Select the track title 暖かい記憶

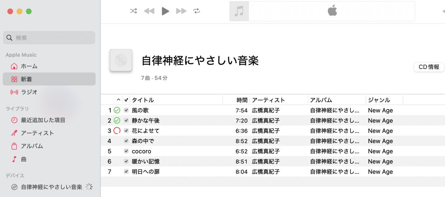coord(146,161)
